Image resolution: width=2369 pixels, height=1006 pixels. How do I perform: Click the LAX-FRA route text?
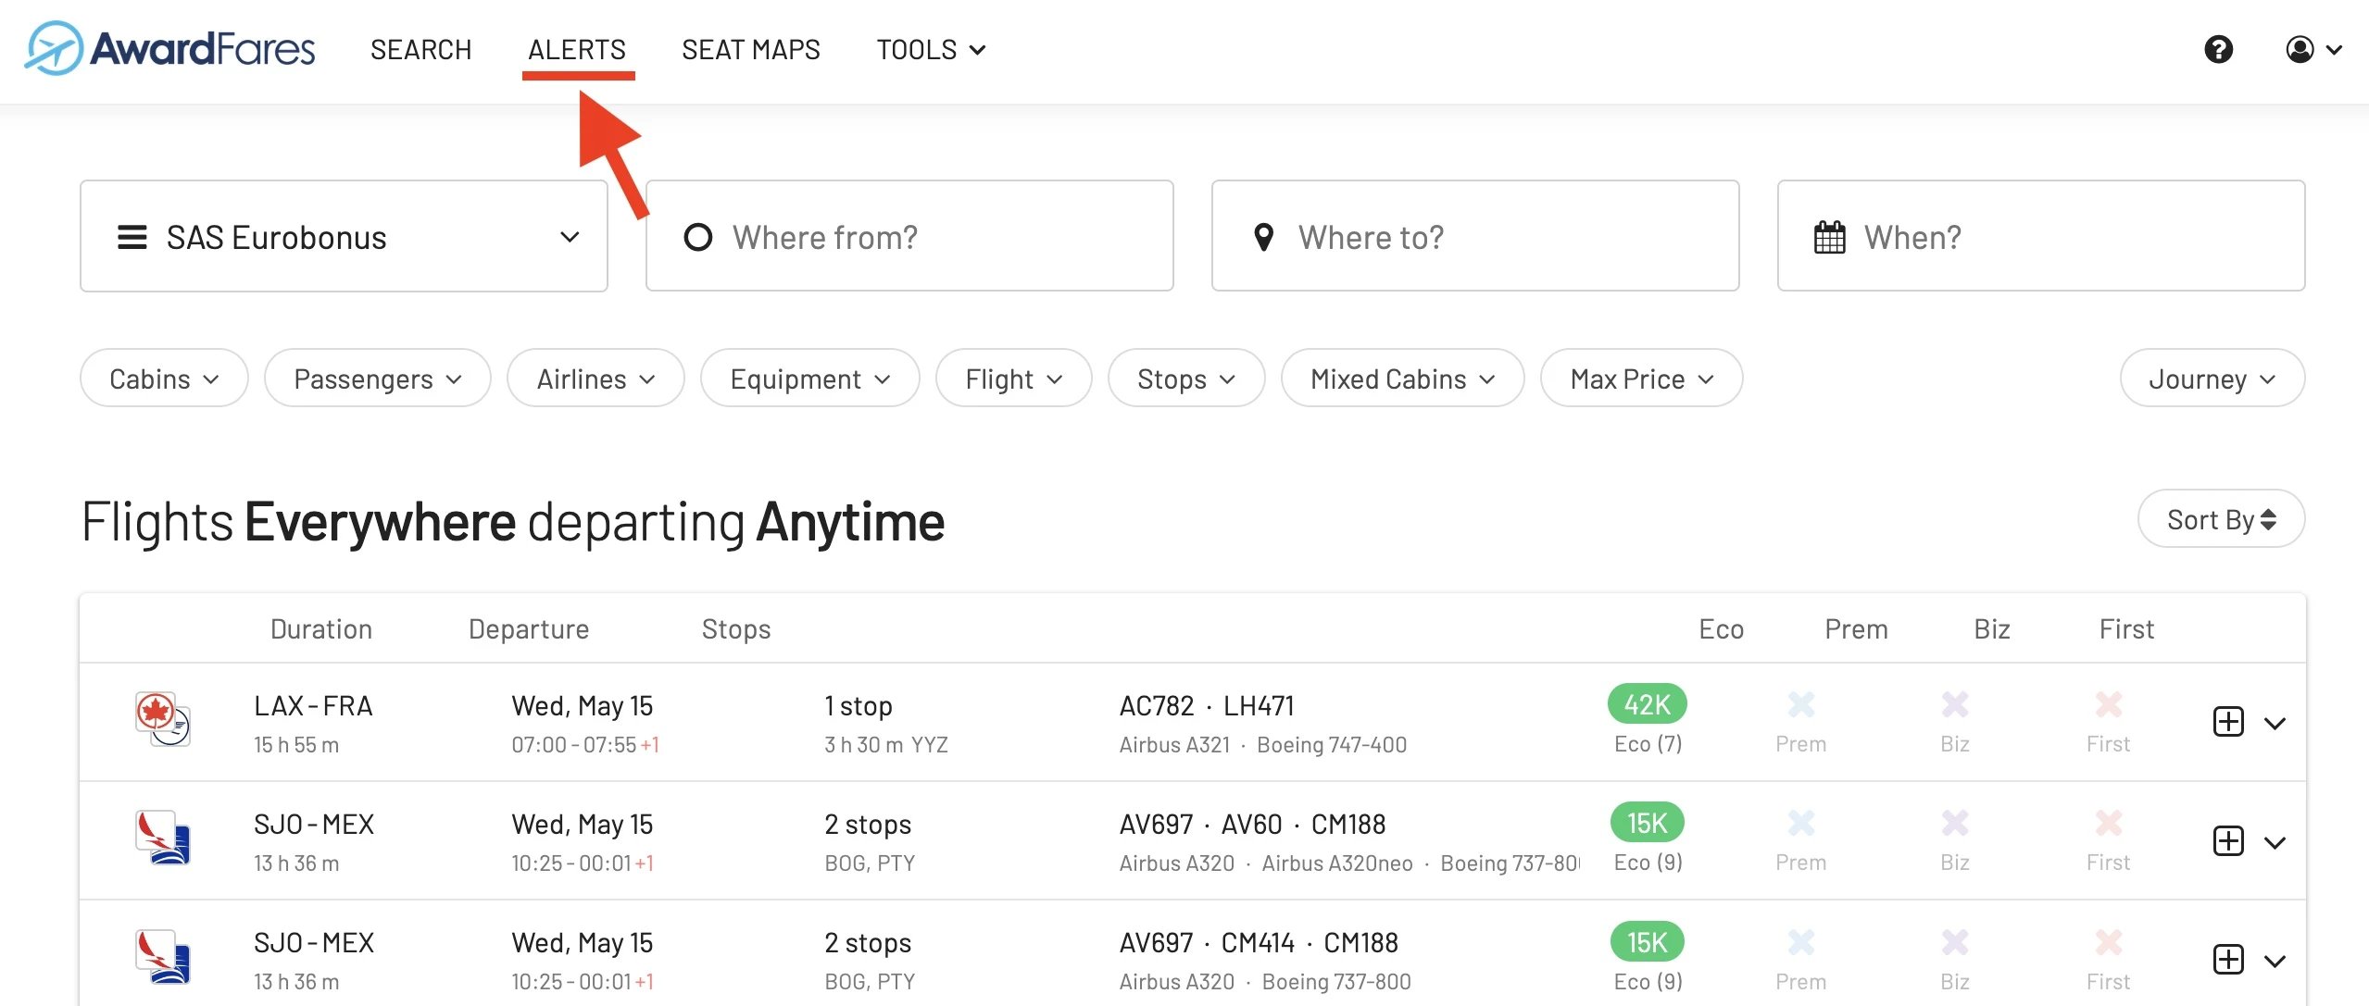[x=313, y=705]
